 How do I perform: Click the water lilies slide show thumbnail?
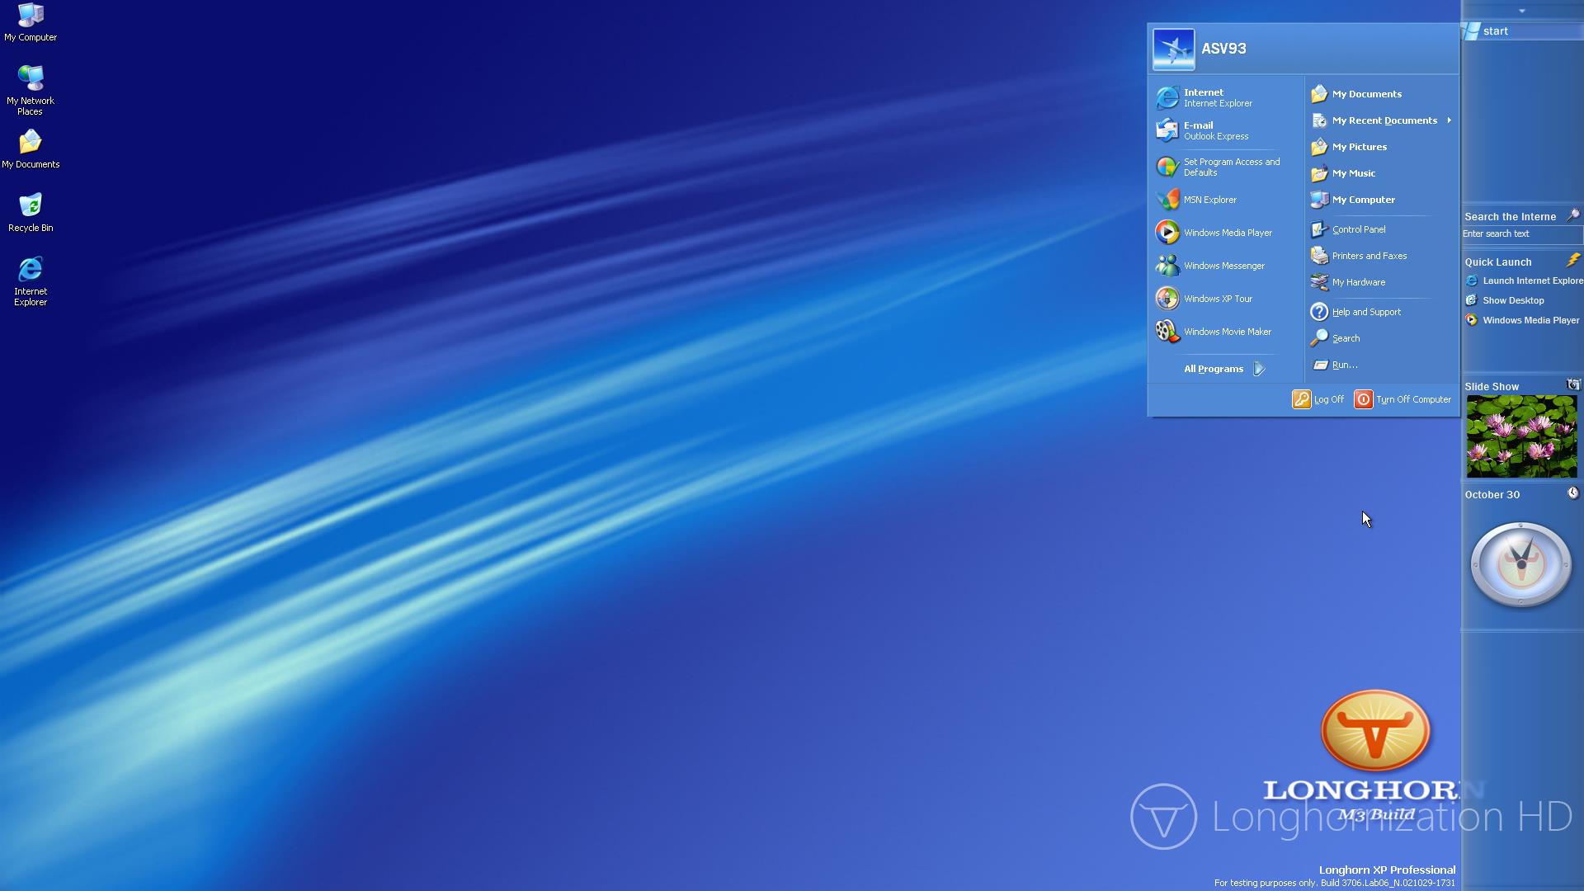click(1520, 436)
